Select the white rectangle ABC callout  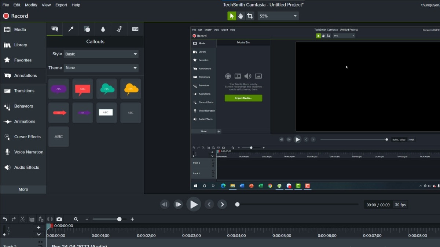[107, 113]
